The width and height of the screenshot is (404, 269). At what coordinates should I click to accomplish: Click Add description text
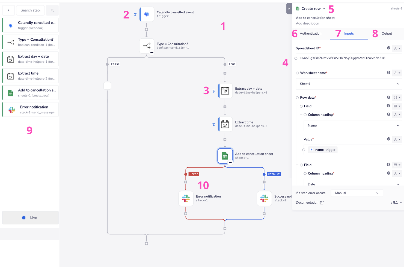point(307,23)
